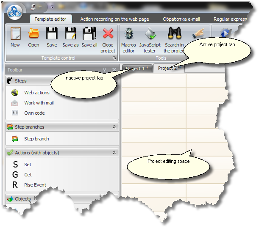Collapse the Actions (with objects) section
The height and width of the screenshot is (228, 259).
(x=114, y=153)
